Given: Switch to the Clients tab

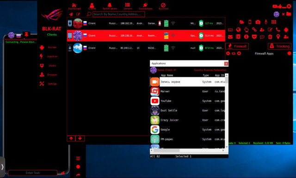Looking at the screenshot, I should 92,6.
